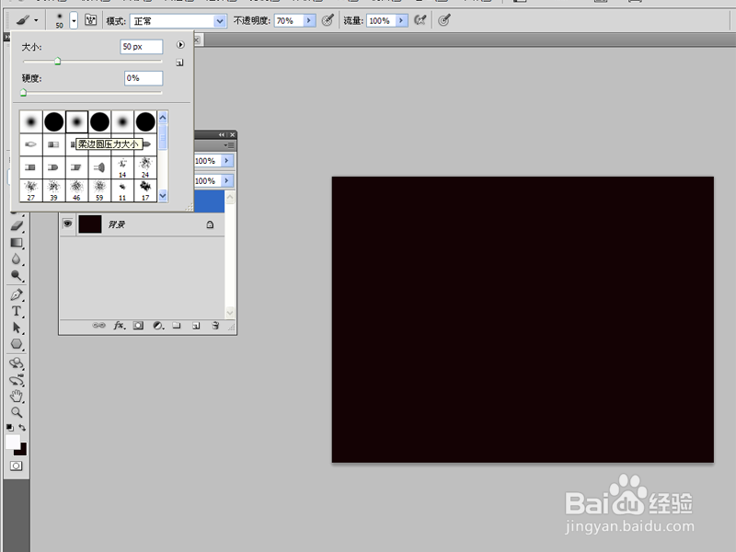Select the 3D Camera Orbit tool
736x552 pixels.
click(17, 380)
